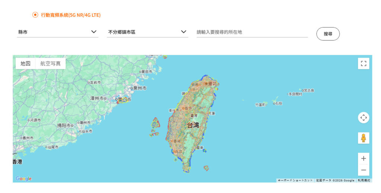
Task: Click 地図データ ©2026 Google text
Action: tap(335, 180)
